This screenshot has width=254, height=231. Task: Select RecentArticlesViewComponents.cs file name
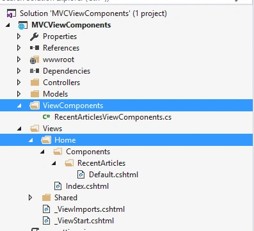pyautogui.click(x=113, y=117)
